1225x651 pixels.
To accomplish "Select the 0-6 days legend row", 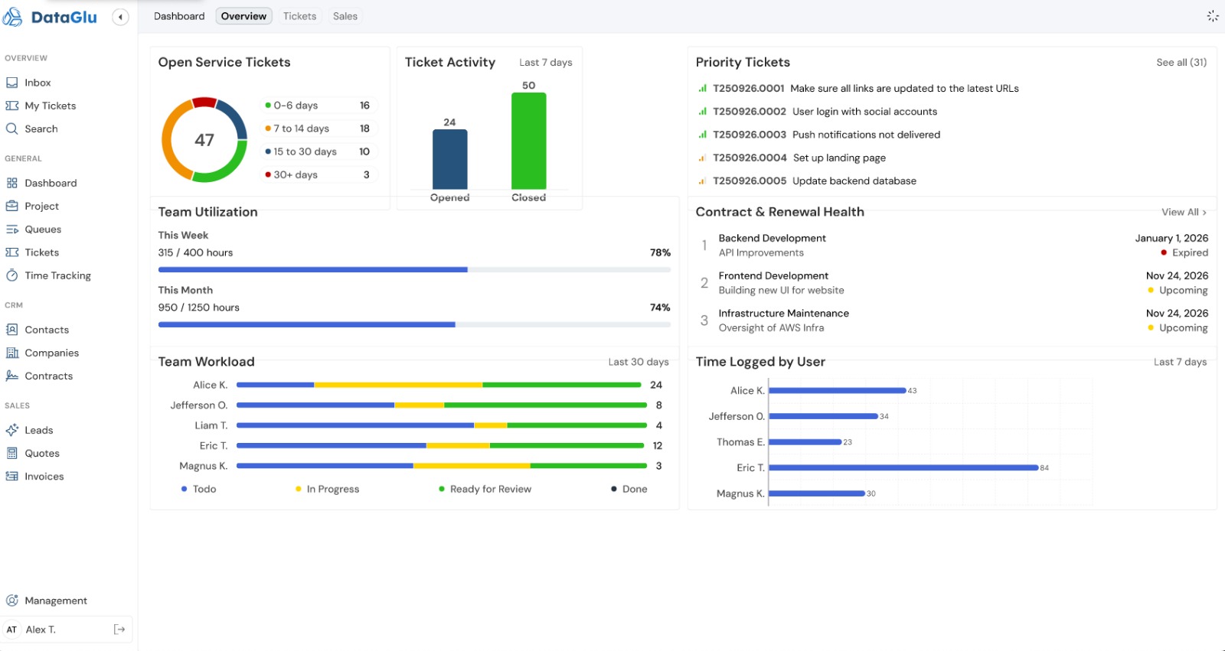I will [318, 106].
